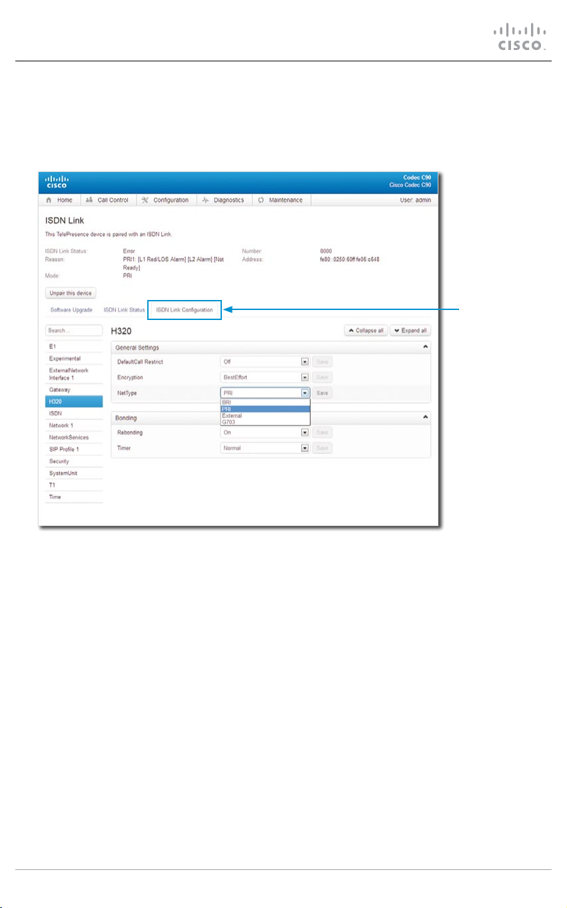Switch to Software Upgrade tab
567x908 pixels.
pyautogui.click(x=71, y=310)
